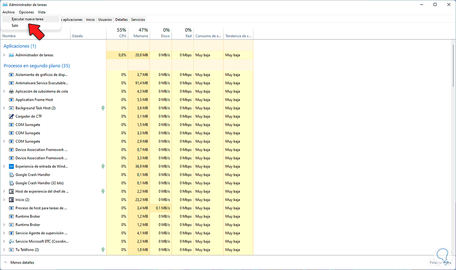The width and height of the screenshot is (456, 270).
Task: Expand the Background Task Host group
Action: [x=4, y=108]
